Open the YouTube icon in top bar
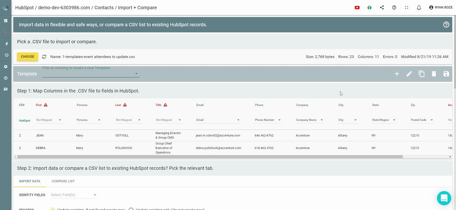456x210 pixels. [x=357, y=7]
